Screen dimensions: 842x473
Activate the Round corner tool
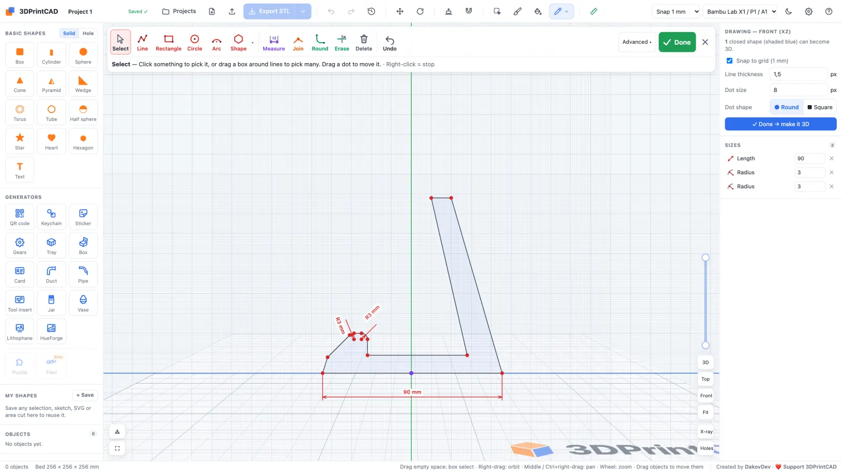click(320, 43)
